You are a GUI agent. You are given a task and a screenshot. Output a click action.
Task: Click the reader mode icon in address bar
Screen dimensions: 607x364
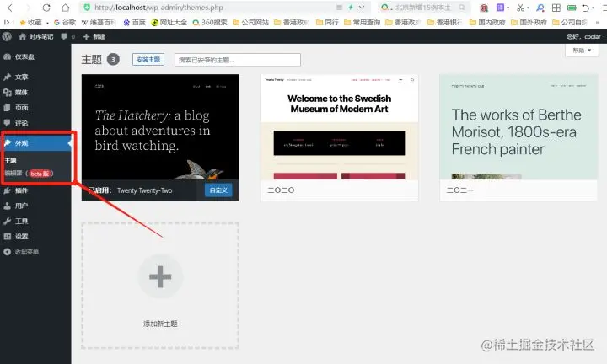pyautogui.click(x=339, y=8)
